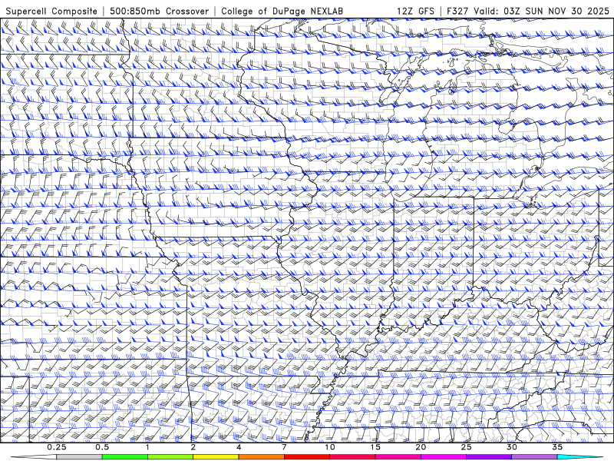Select the green 0.5–1 color bar segment
This screenshot has height=461, width=614.
(125, 457)
